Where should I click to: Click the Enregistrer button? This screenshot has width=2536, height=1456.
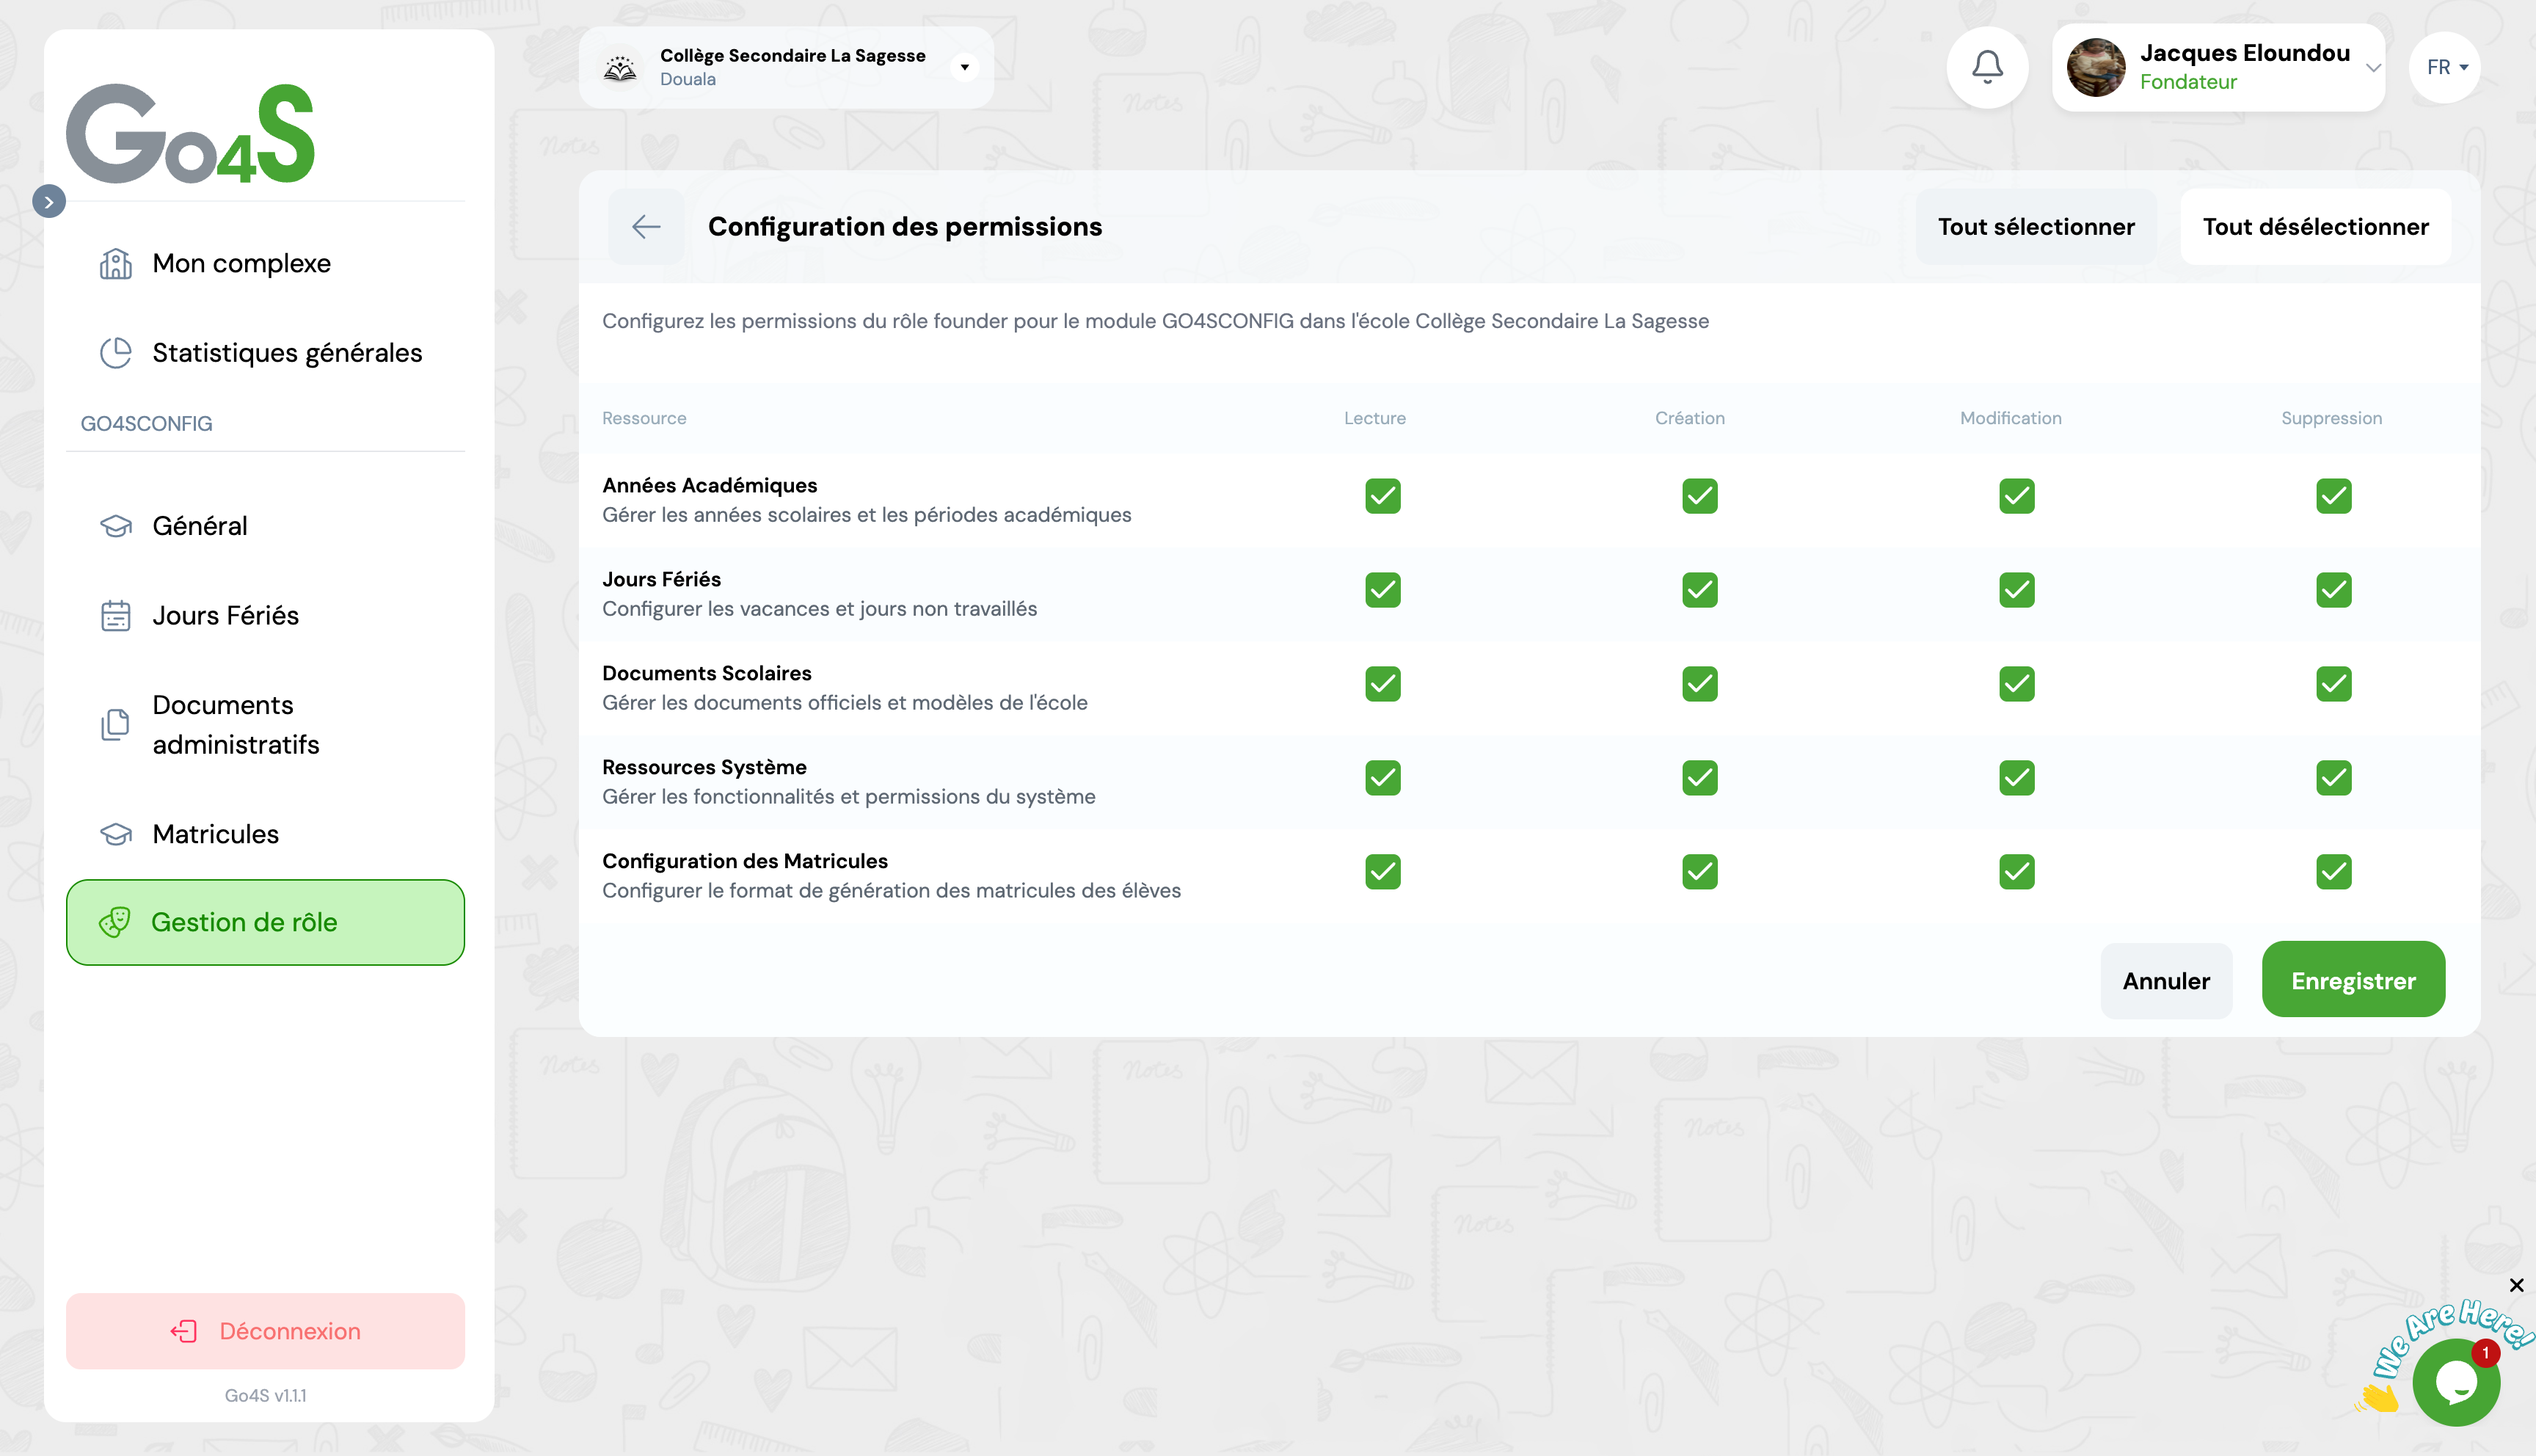(x=2352, y=980)
